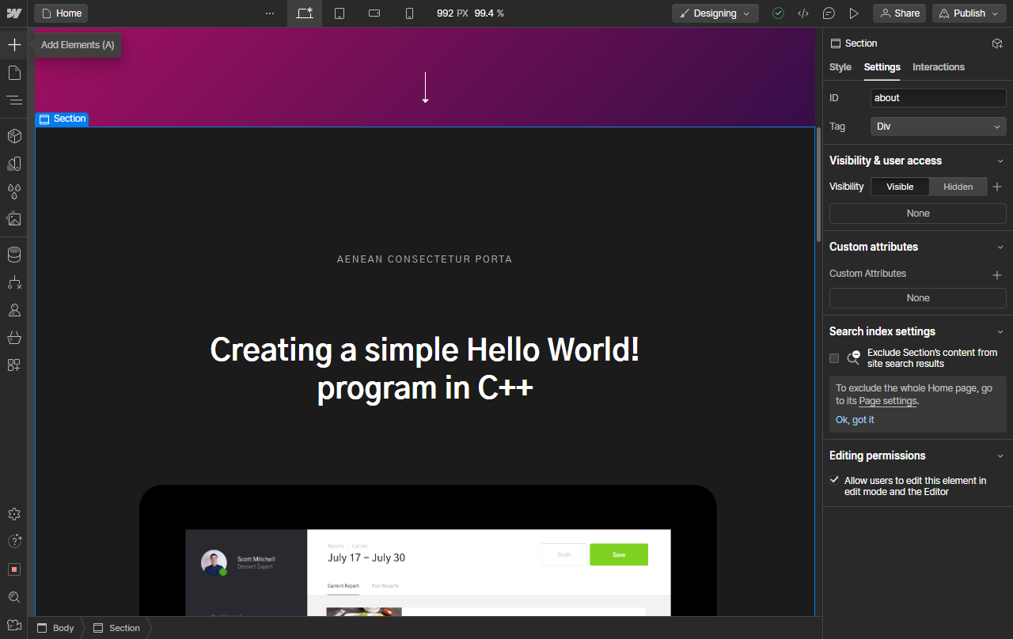Check Exclude Section's content from search
The height and width of the screenshot is (639, 1013).
tap(834, 358)
